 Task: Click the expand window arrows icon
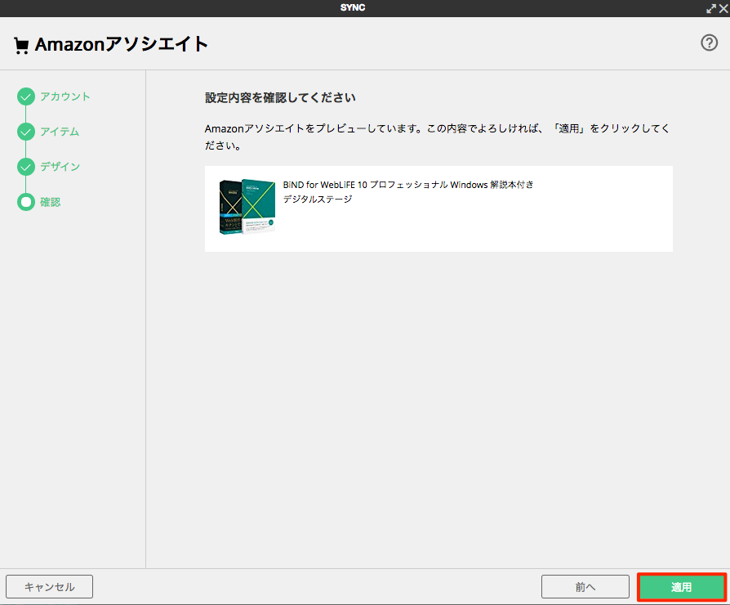tap(711, 8)
